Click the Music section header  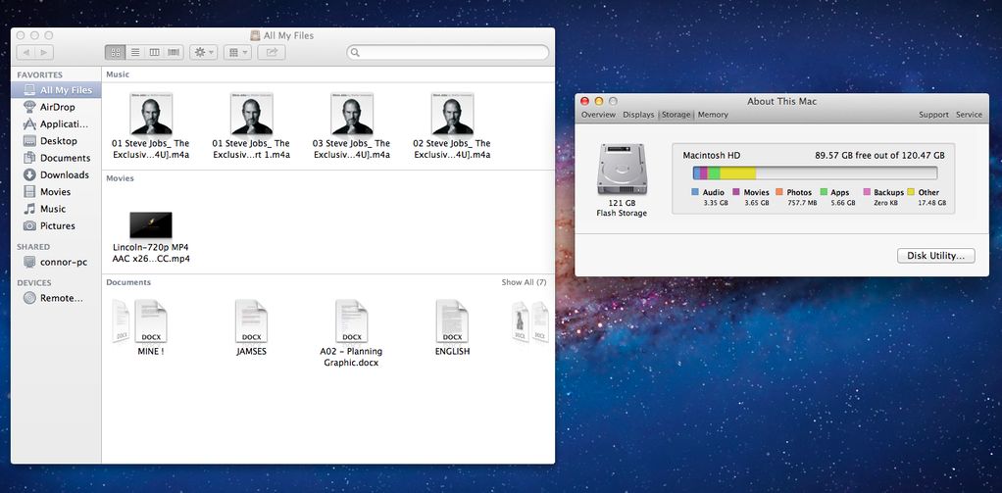point(118,74)
